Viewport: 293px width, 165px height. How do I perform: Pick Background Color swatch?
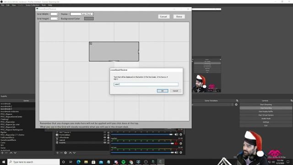pos(89,18)
